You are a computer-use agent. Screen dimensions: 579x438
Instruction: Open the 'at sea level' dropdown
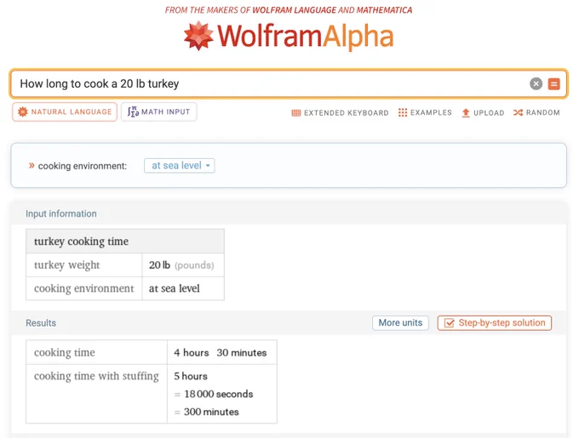[180, 166]
